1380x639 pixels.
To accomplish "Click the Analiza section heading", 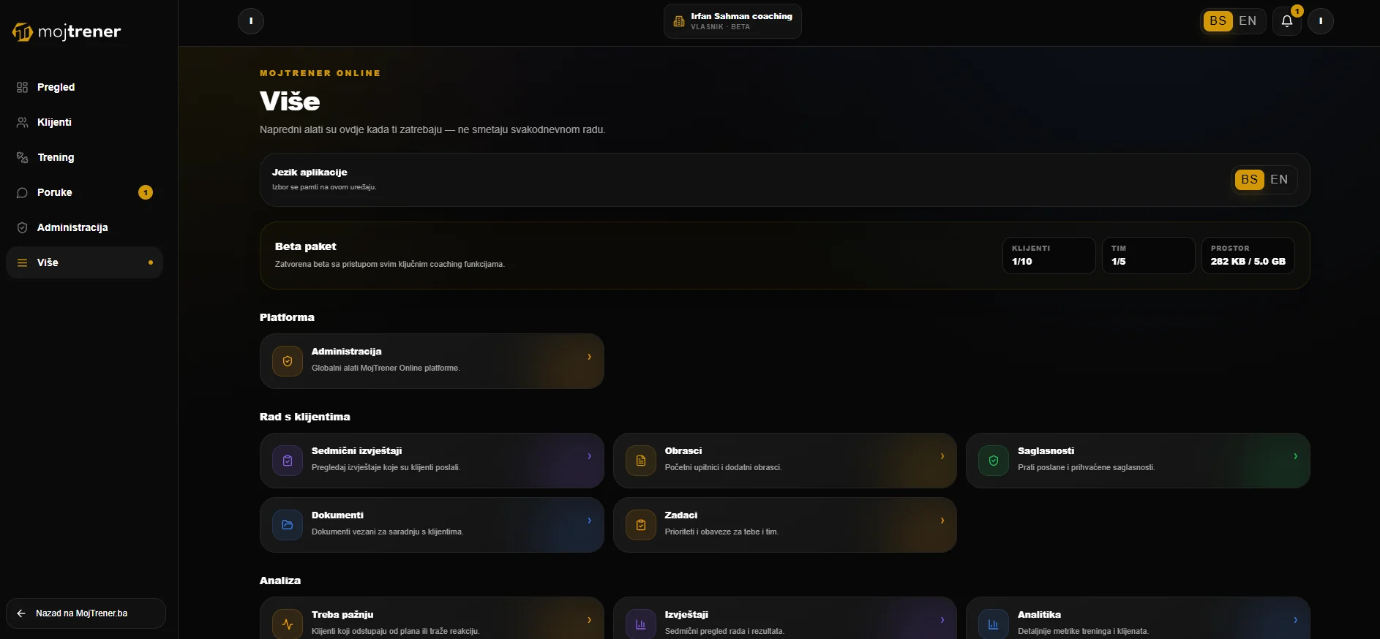I will pyautogui.click(x=280, y=581).
